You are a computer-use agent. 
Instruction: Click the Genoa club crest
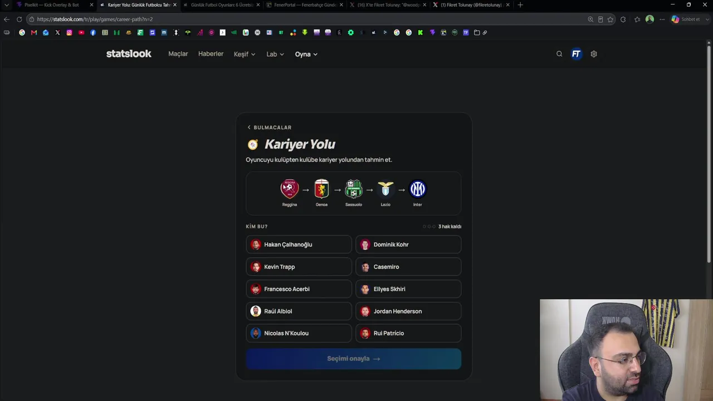pos(321,189)
